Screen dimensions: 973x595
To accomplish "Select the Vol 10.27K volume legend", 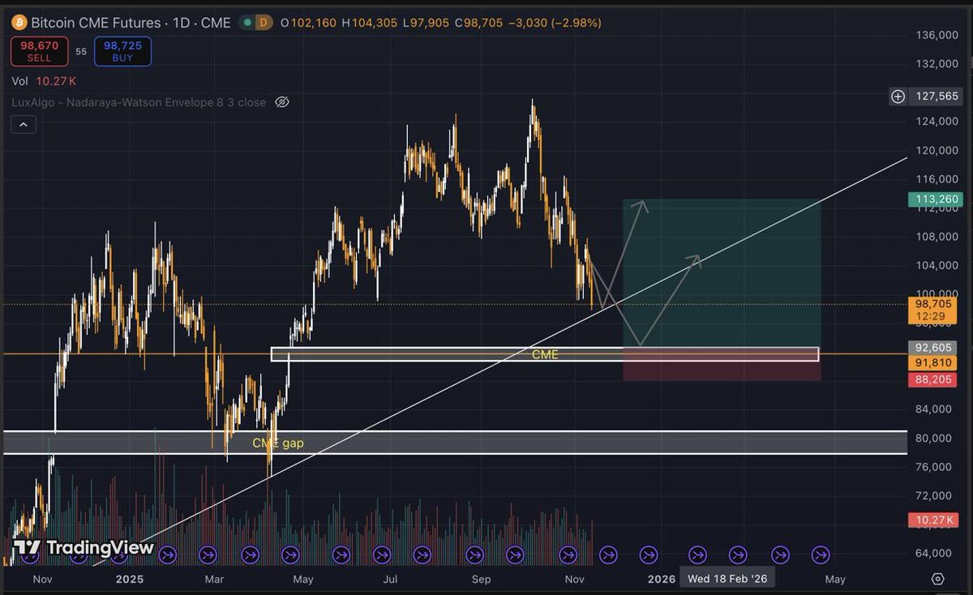I will tap(45, 81).
